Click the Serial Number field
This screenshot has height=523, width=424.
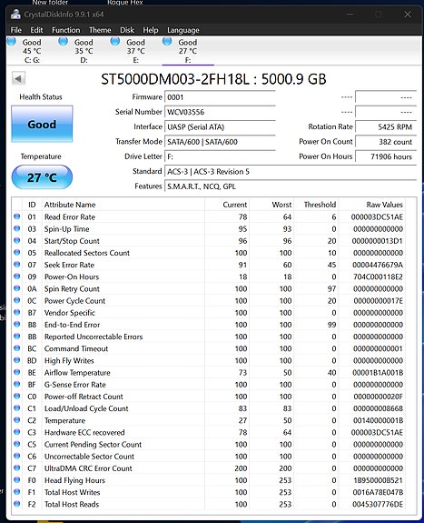(x=220, y=112)
